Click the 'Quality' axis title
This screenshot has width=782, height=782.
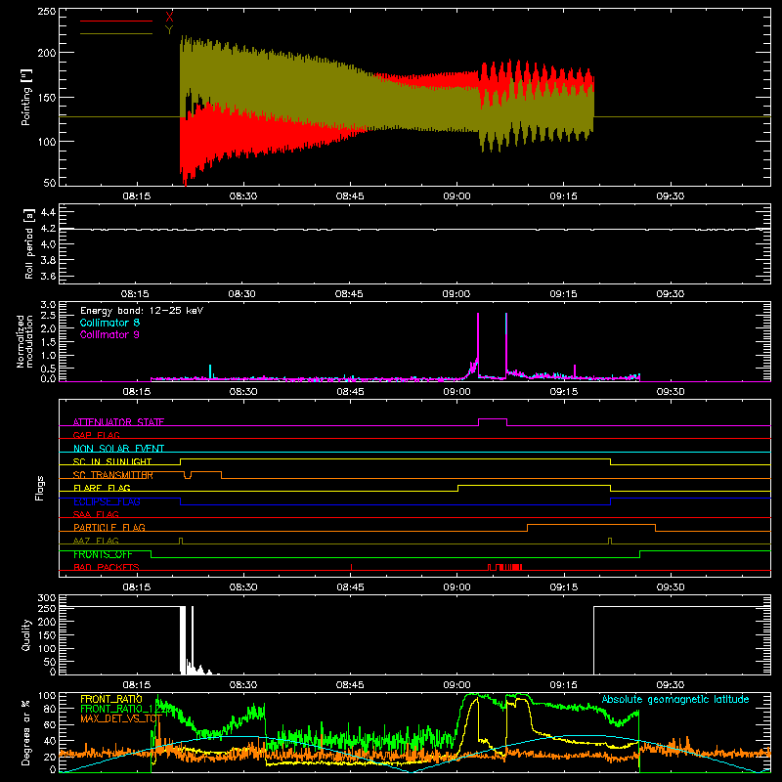pos(26,634)
